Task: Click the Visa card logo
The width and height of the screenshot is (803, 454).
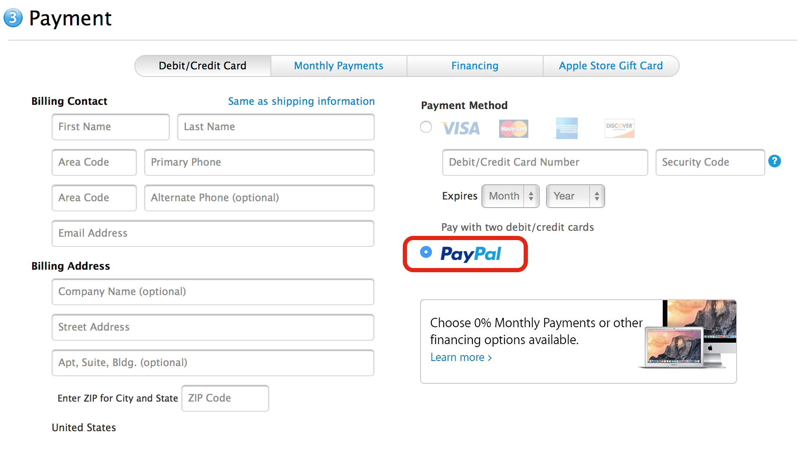Action: [461, 128]
